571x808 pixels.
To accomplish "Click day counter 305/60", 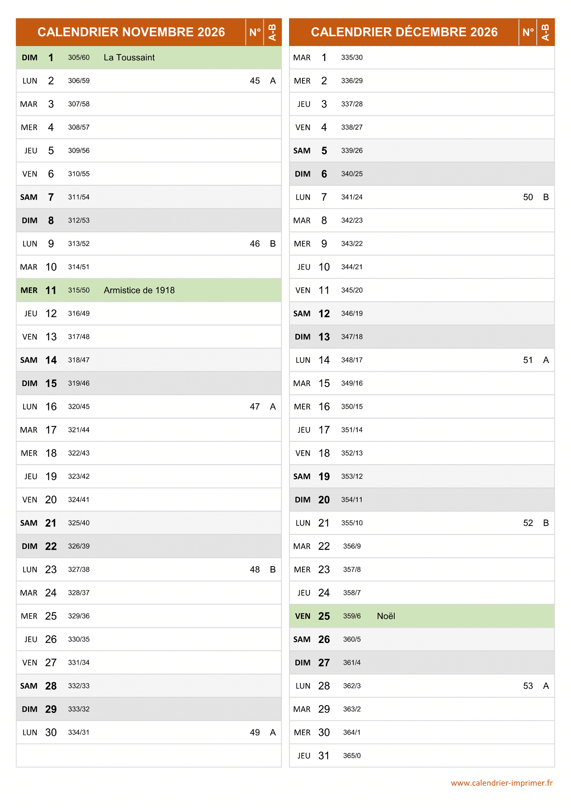I will 79,58.
